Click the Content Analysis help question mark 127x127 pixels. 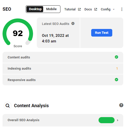coord(121,105)
